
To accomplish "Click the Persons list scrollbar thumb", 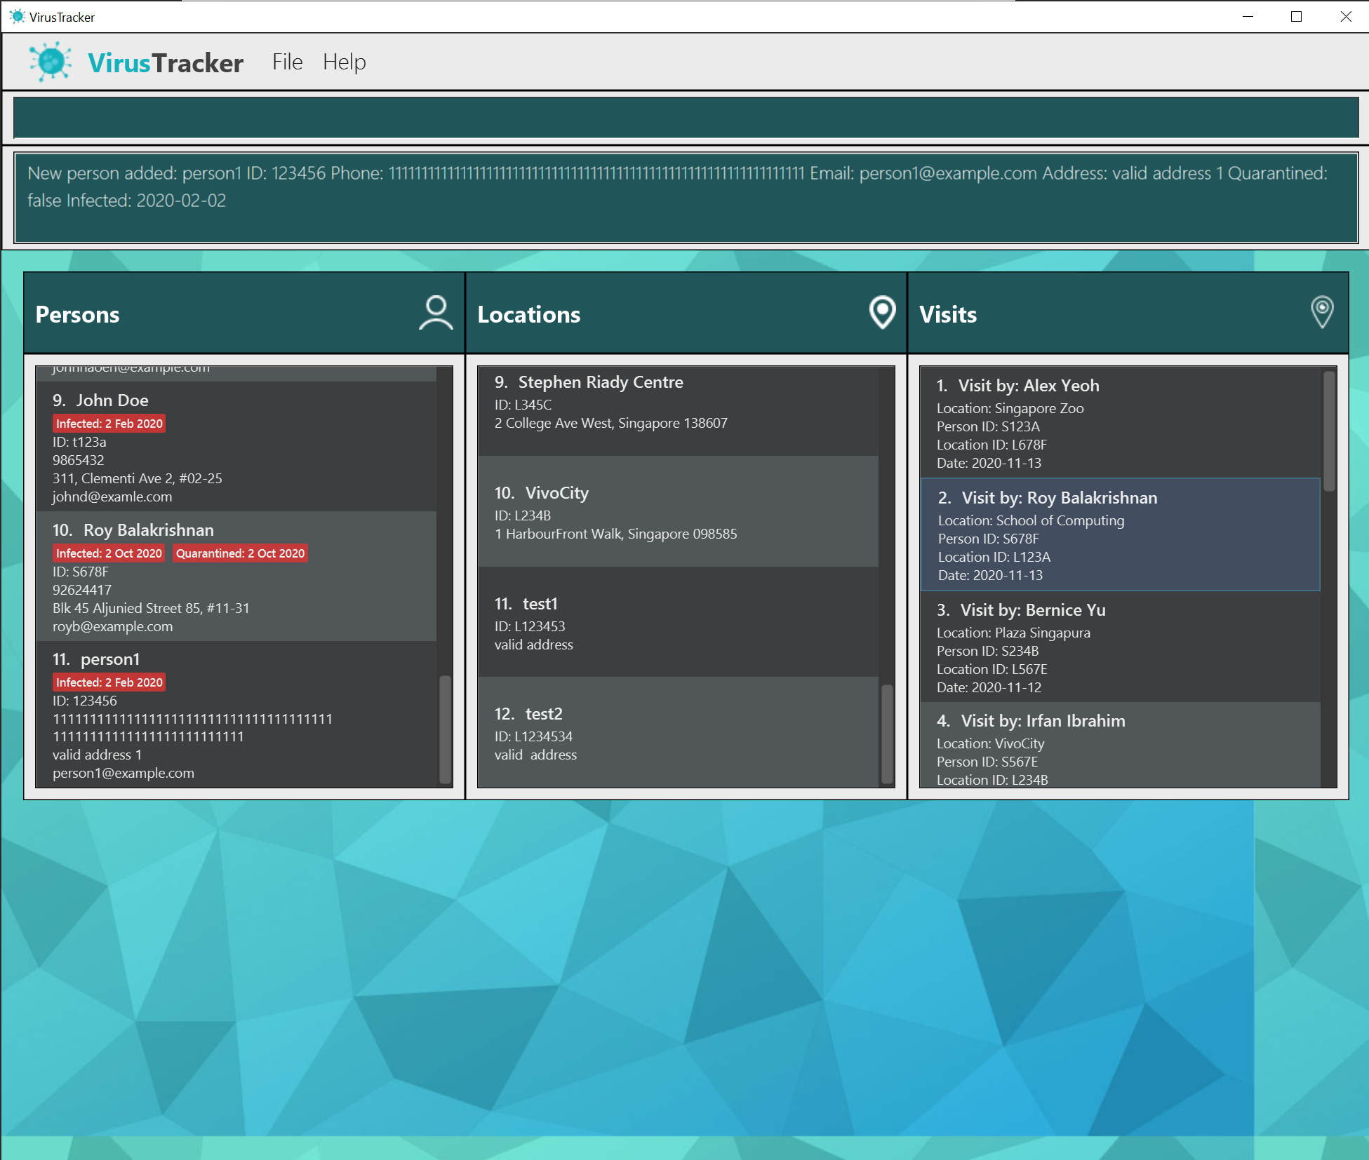I will [445, 729].
